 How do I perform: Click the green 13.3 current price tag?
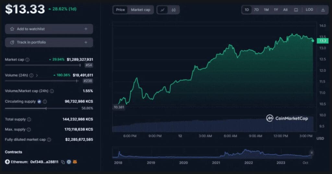click(x=323, y=41)
